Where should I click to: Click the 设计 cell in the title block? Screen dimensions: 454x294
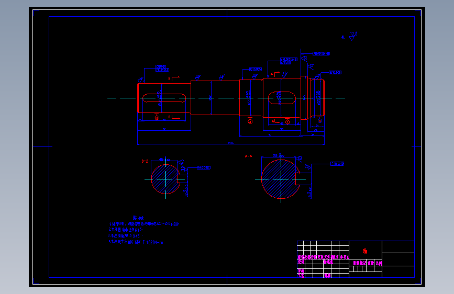coord(301,262)
